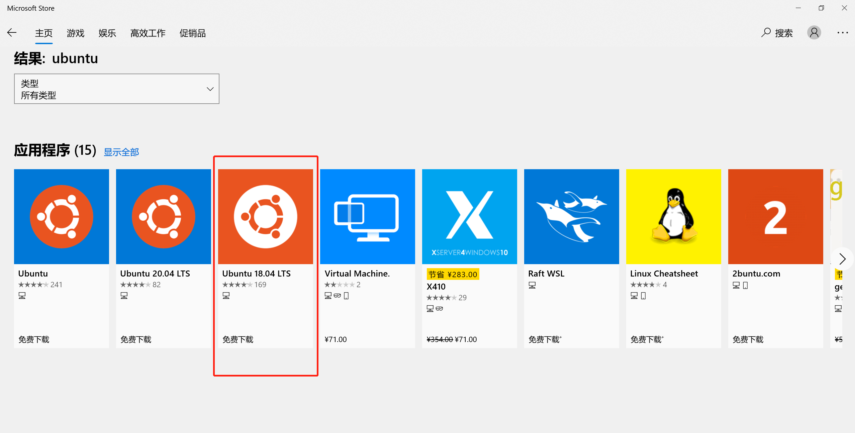Go to the 促销品 tab

tap(192, 33)
